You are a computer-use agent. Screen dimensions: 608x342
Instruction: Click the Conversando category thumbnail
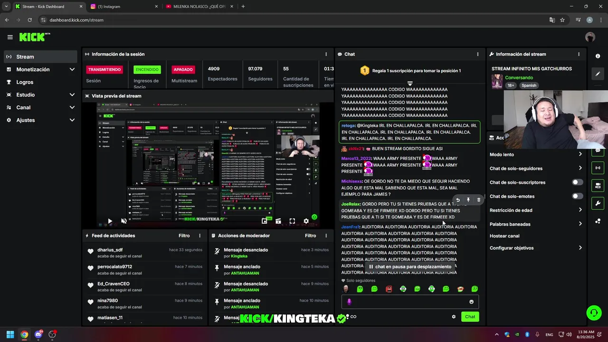pyautogui.click(x=497, y=81)
